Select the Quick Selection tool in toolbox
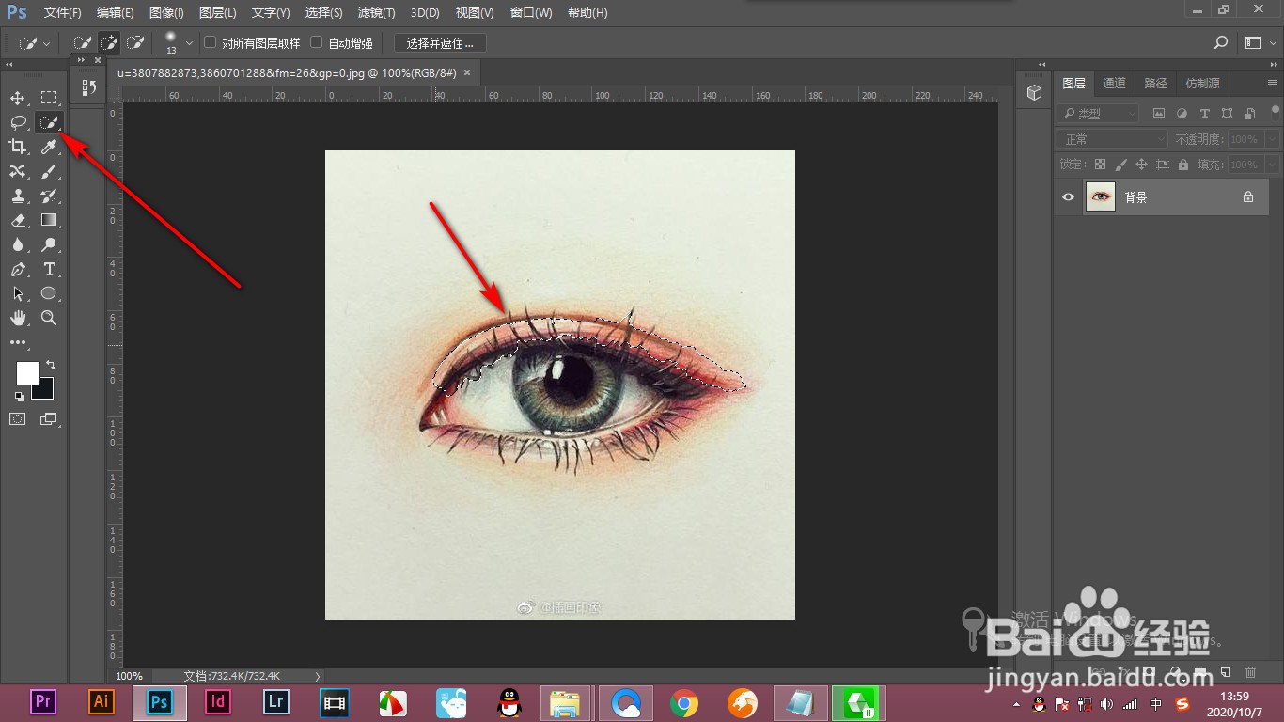The image size is (1284, 722). (49, 122)
